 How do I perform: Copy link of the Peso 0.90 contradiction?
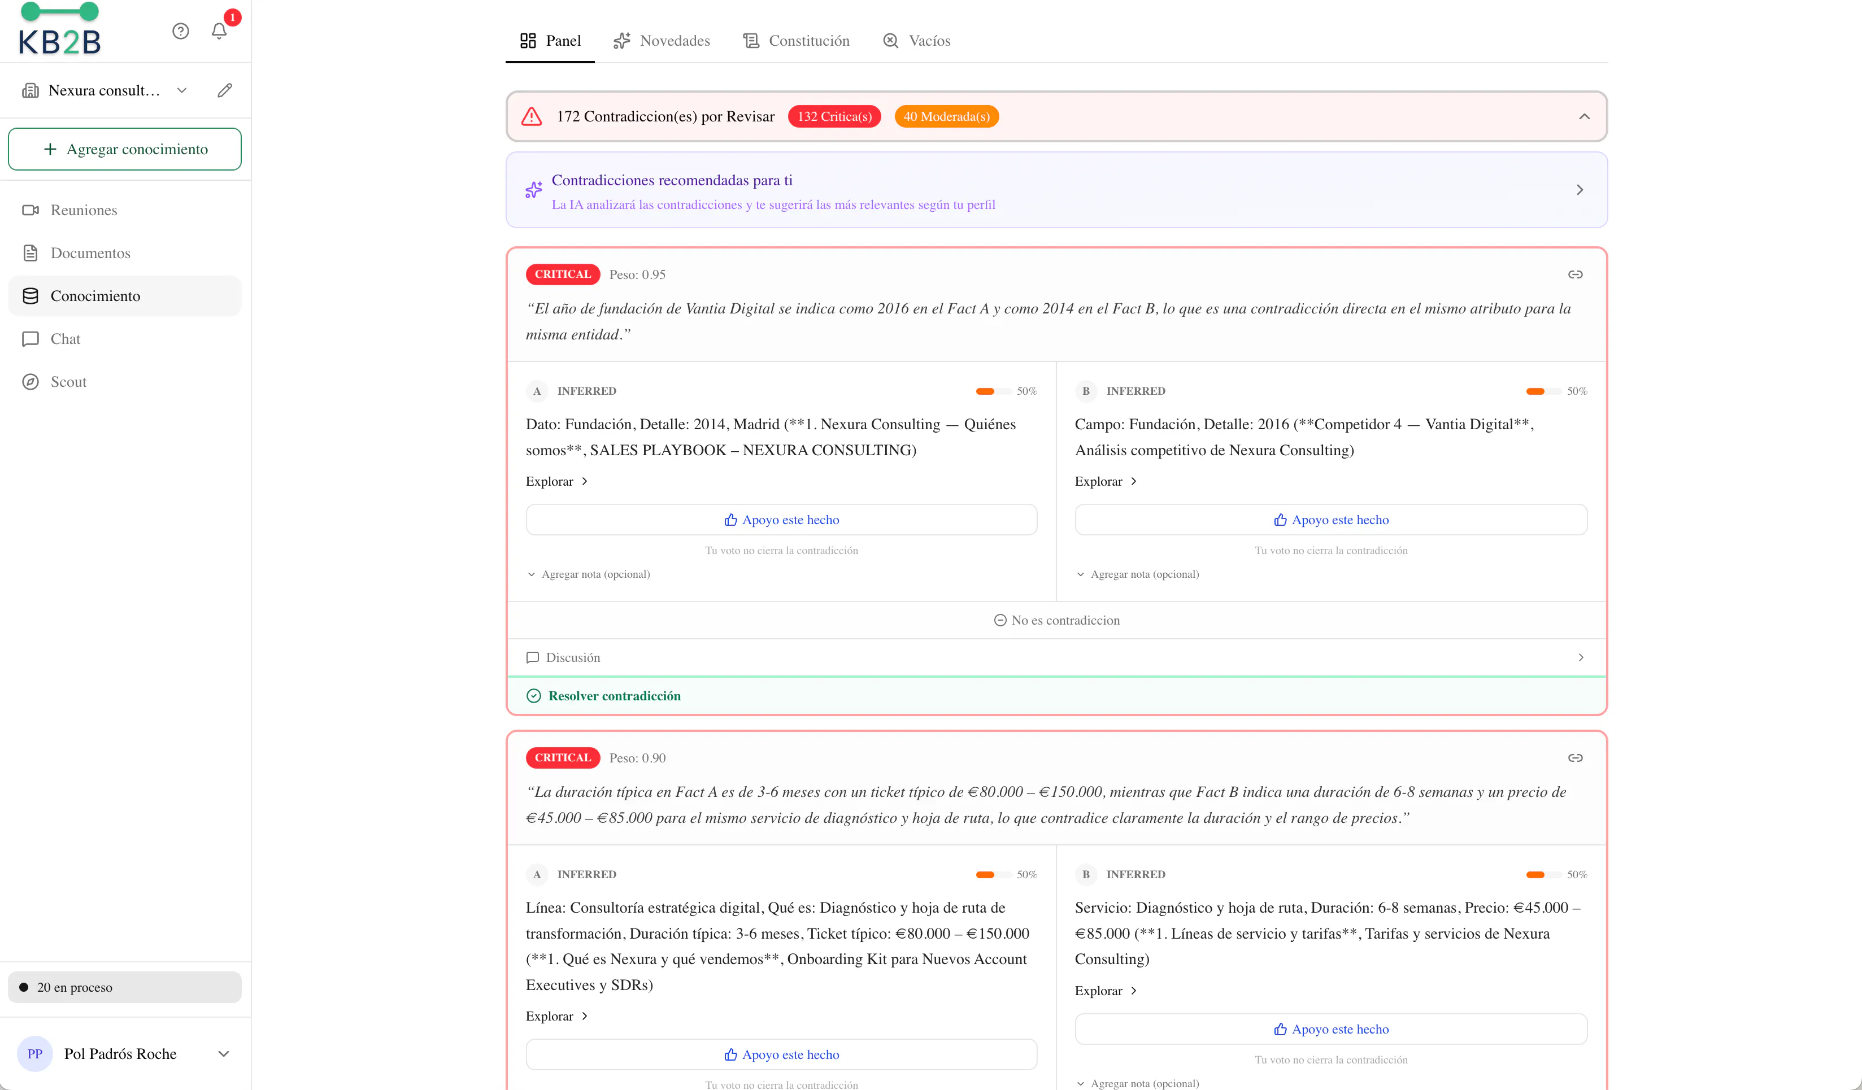point(1576,758)
